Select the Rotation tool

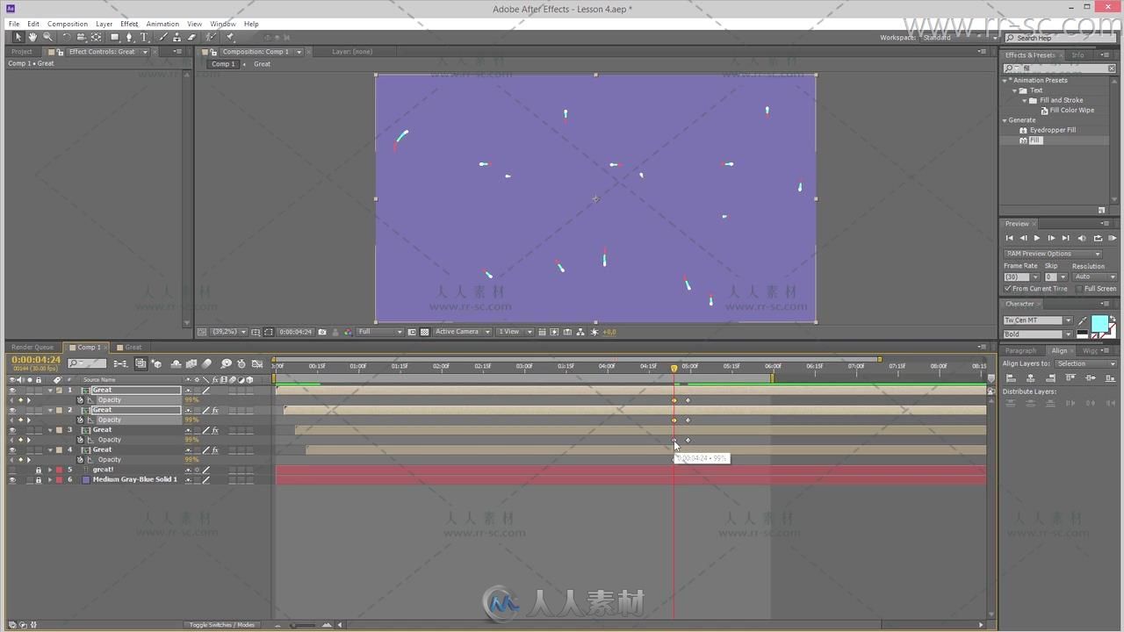[x=66, y=38]
